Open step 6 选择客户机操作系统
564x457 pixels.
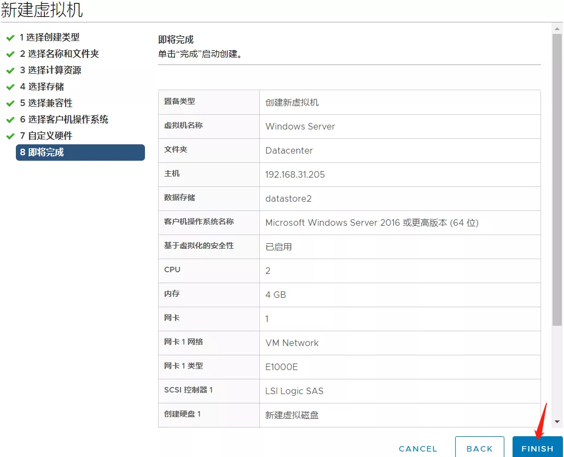pyautogui.click(x=64, y=120)
